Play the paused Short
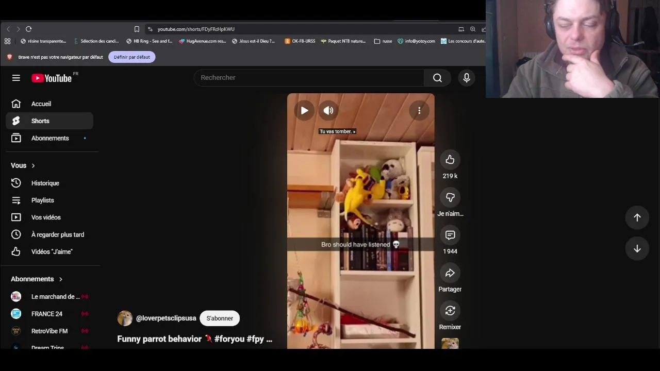 [x=304, y=110]
